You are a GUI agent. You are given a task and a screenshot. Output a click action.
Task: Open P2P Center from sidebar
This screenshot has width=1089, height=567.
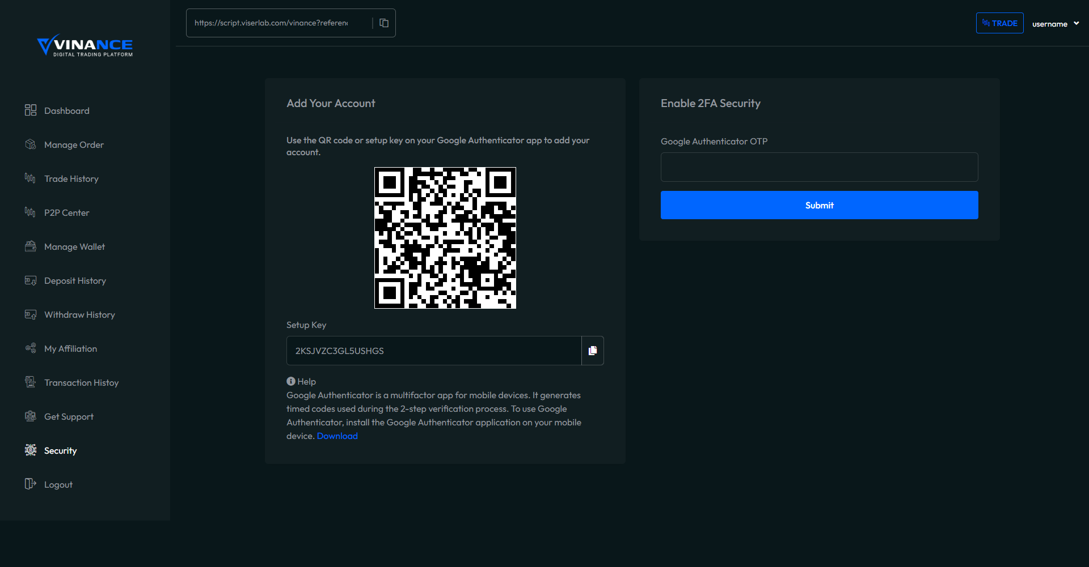click(x=66, y=213)
